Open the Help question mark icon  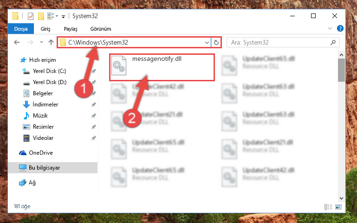click(x=340, y=28)
